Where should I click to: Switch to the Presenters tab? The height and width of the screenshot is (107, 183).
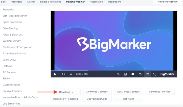(x=16, y=2)
